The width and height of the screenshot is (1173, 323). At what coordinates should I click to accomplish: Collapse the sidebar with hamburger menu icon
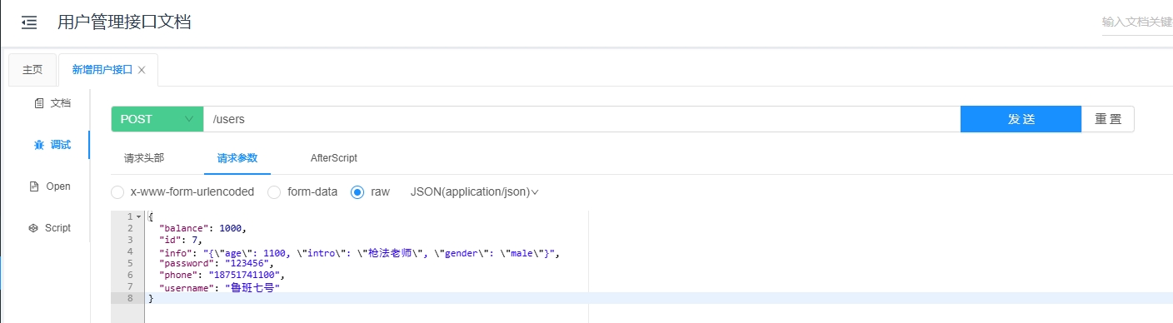coord(29,22)
